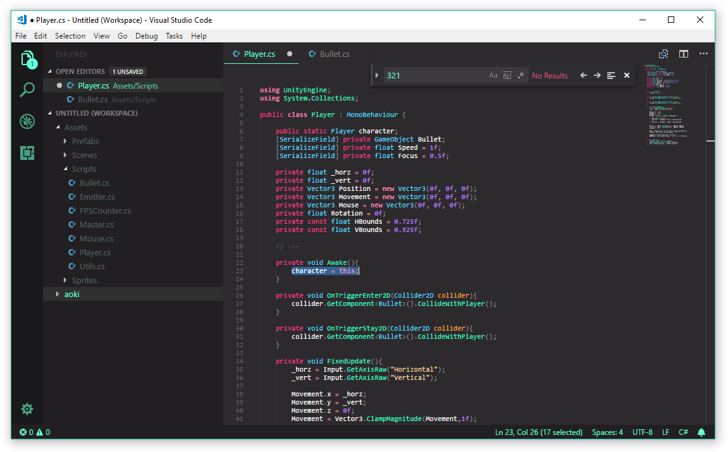Open the Debug menu

[147, 36]
